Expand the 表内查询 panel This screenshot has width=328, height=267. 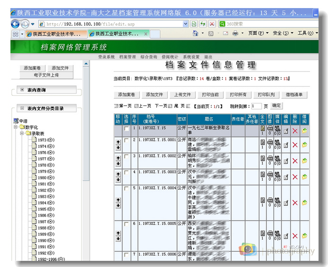coord(22,90)
